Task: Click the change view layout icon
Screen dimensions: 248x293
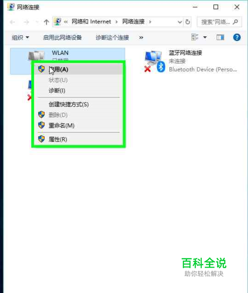Action: (195, 37)
